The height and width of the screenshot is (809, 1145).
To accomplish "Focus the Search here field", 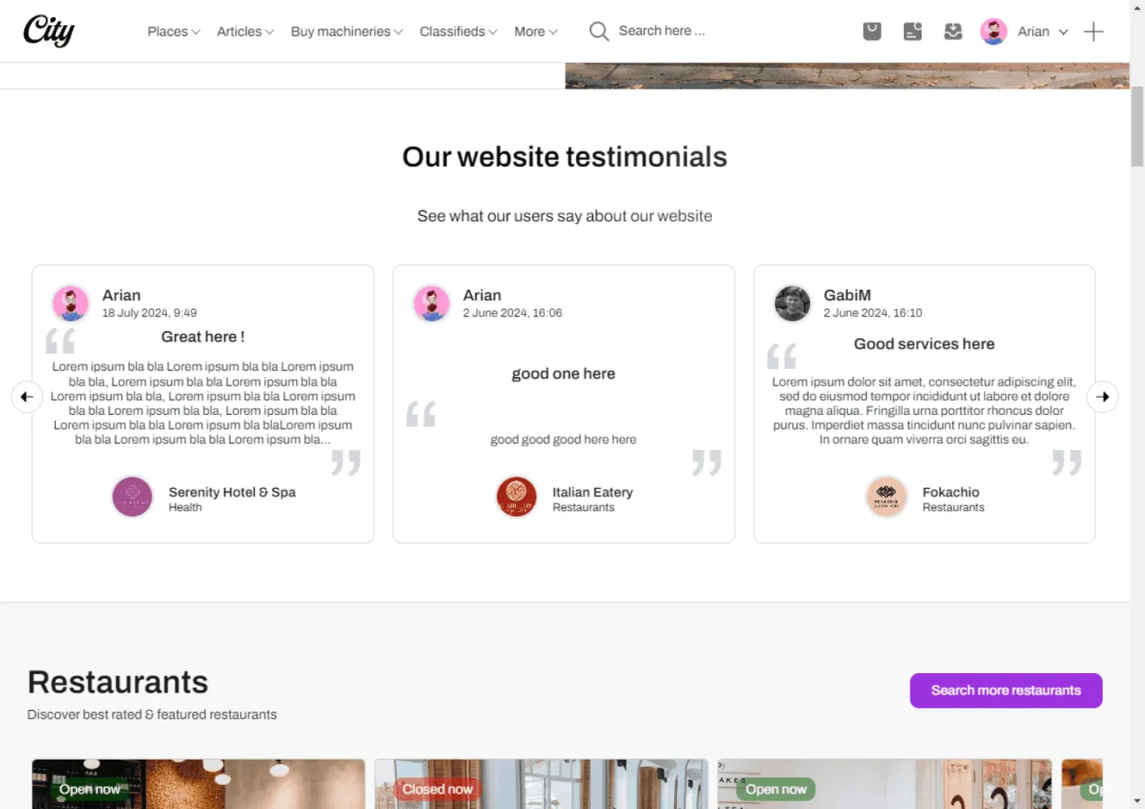I will click(x=661, y=31).
